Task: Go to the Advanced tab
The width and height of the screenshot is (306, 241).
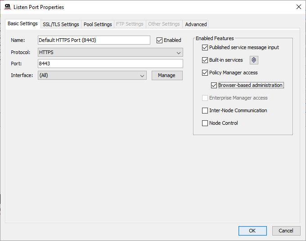Action: [x=196, y=24]
